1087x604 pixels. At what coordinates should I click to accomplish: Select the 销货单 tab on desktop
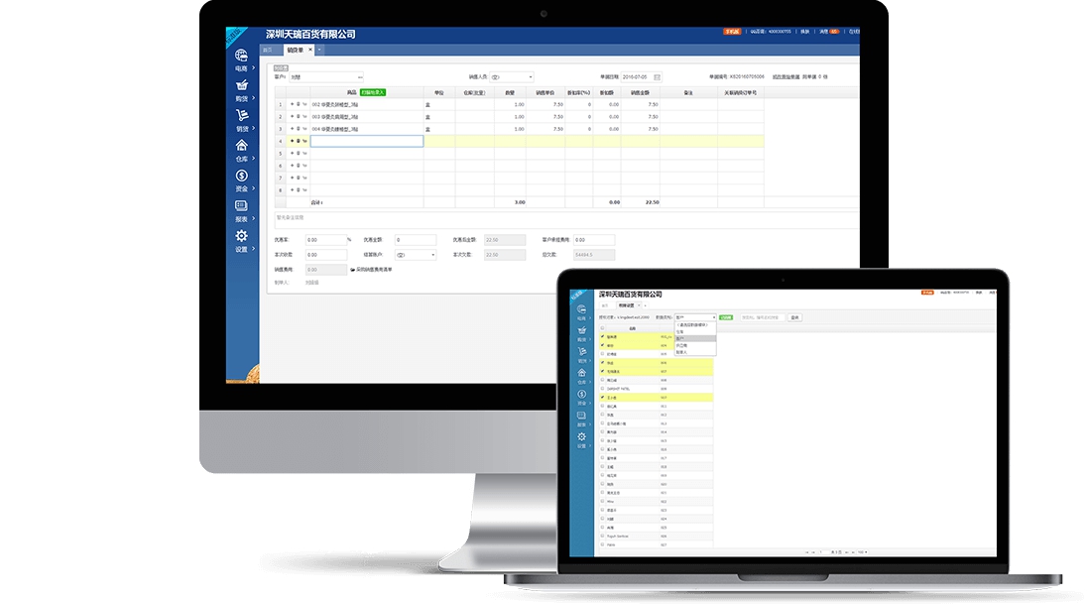point(295,50)
